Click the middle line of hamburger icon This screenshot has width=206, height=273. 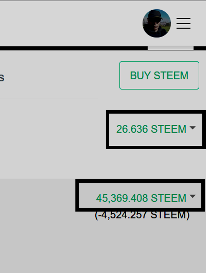tap(183, 23)
